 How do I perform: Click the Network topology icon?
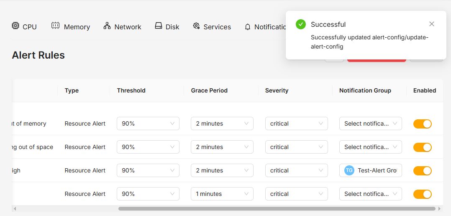point(107,26)
